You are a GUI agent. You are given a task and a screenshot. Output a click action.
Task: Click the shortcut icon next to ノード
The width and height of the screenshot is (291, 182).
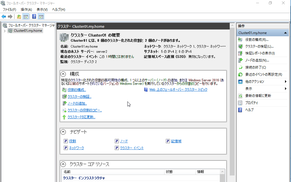(x=117, y=141)
